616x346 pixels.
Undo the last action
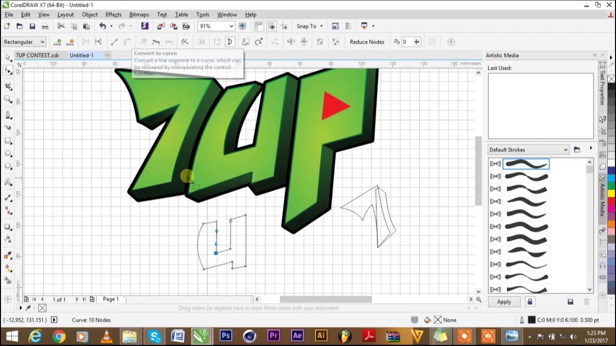pyautogui.click(x=103, y=26)
